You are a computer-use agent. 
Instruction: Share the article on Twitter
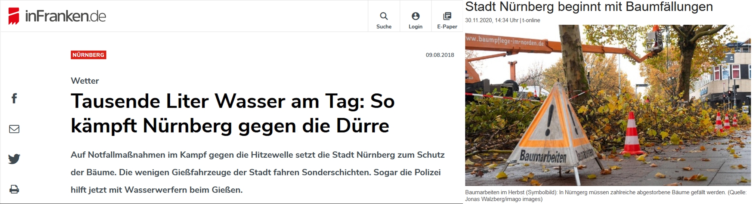(x=14, y=159)
